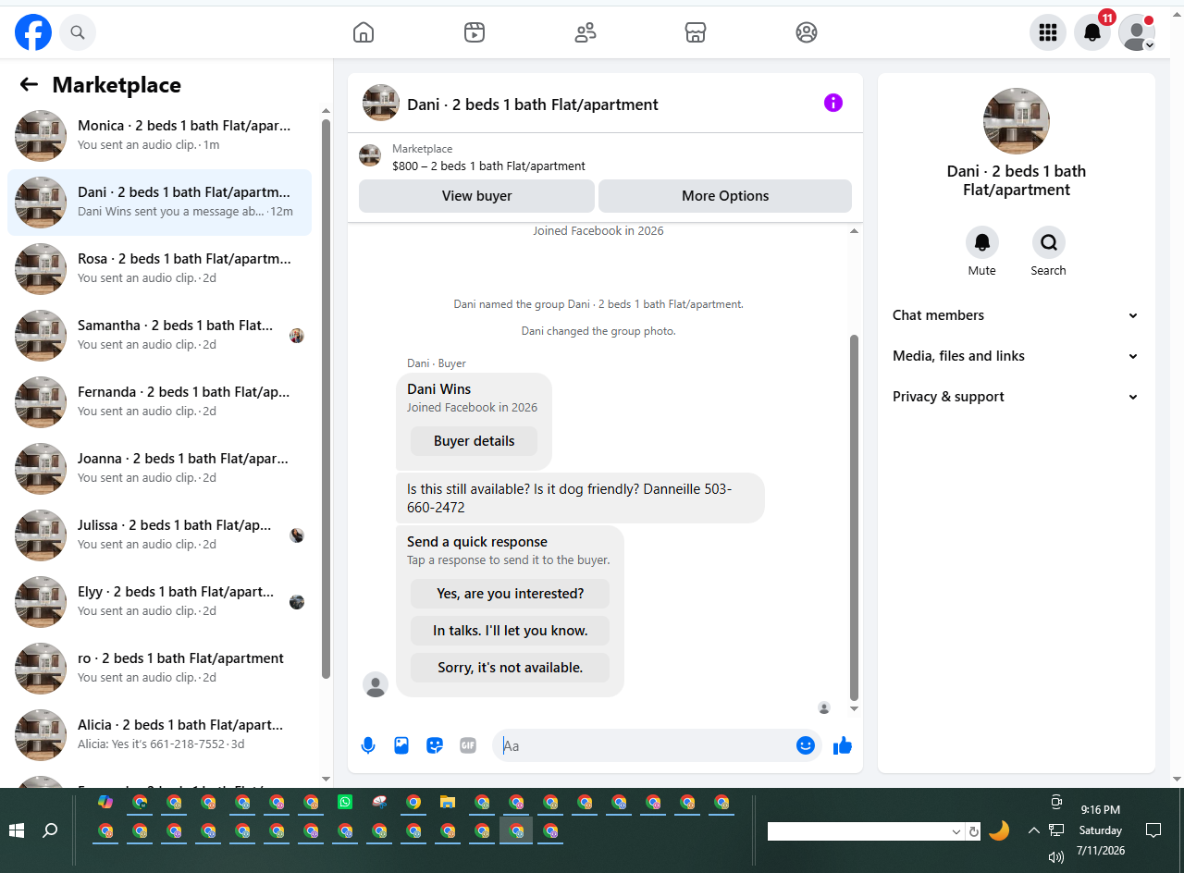The width and height of the screenshot is (1184, 873).
Task: Open WhatsApp from the taskbar
Action: pos(345,802)
